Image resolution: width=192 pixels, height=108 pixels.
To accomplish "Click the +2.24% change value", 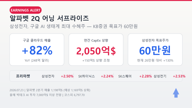I will tap(107, 76).
